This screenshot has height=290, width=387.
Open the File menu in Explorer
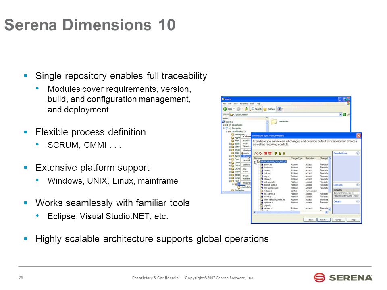(225, 104)
